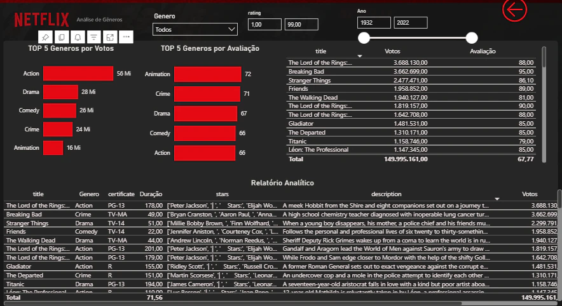Click the TV-MA certificate of Breaking Bad
Viewport: 562px width, 306px height.
[x=118, y=215]
